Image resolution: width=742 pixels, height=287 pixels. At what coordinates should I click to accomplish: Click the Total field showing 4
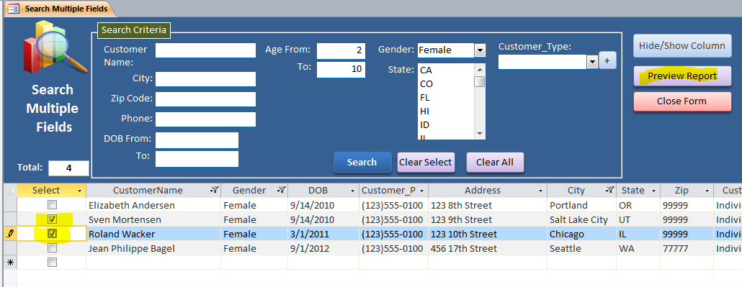[x=68, y=168]
